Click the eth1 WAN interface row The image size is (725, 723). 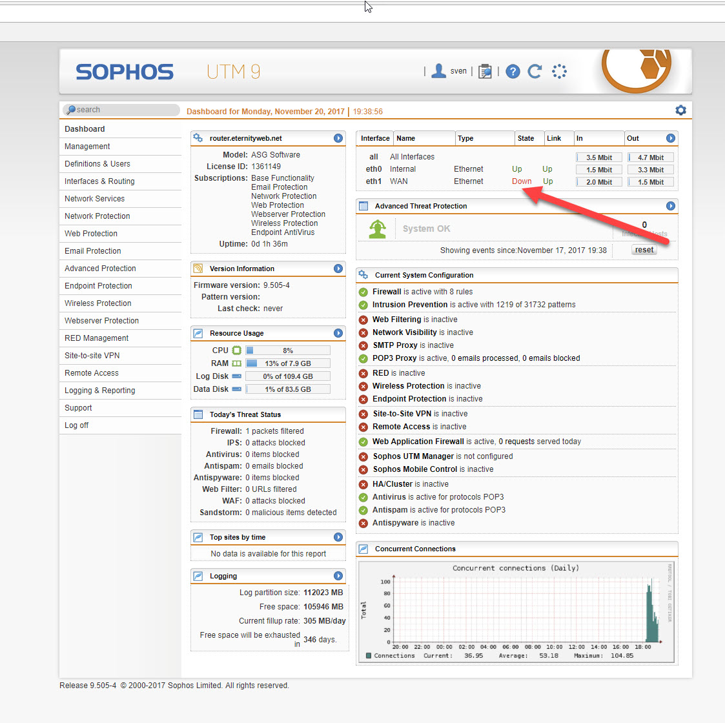[517, 181]
